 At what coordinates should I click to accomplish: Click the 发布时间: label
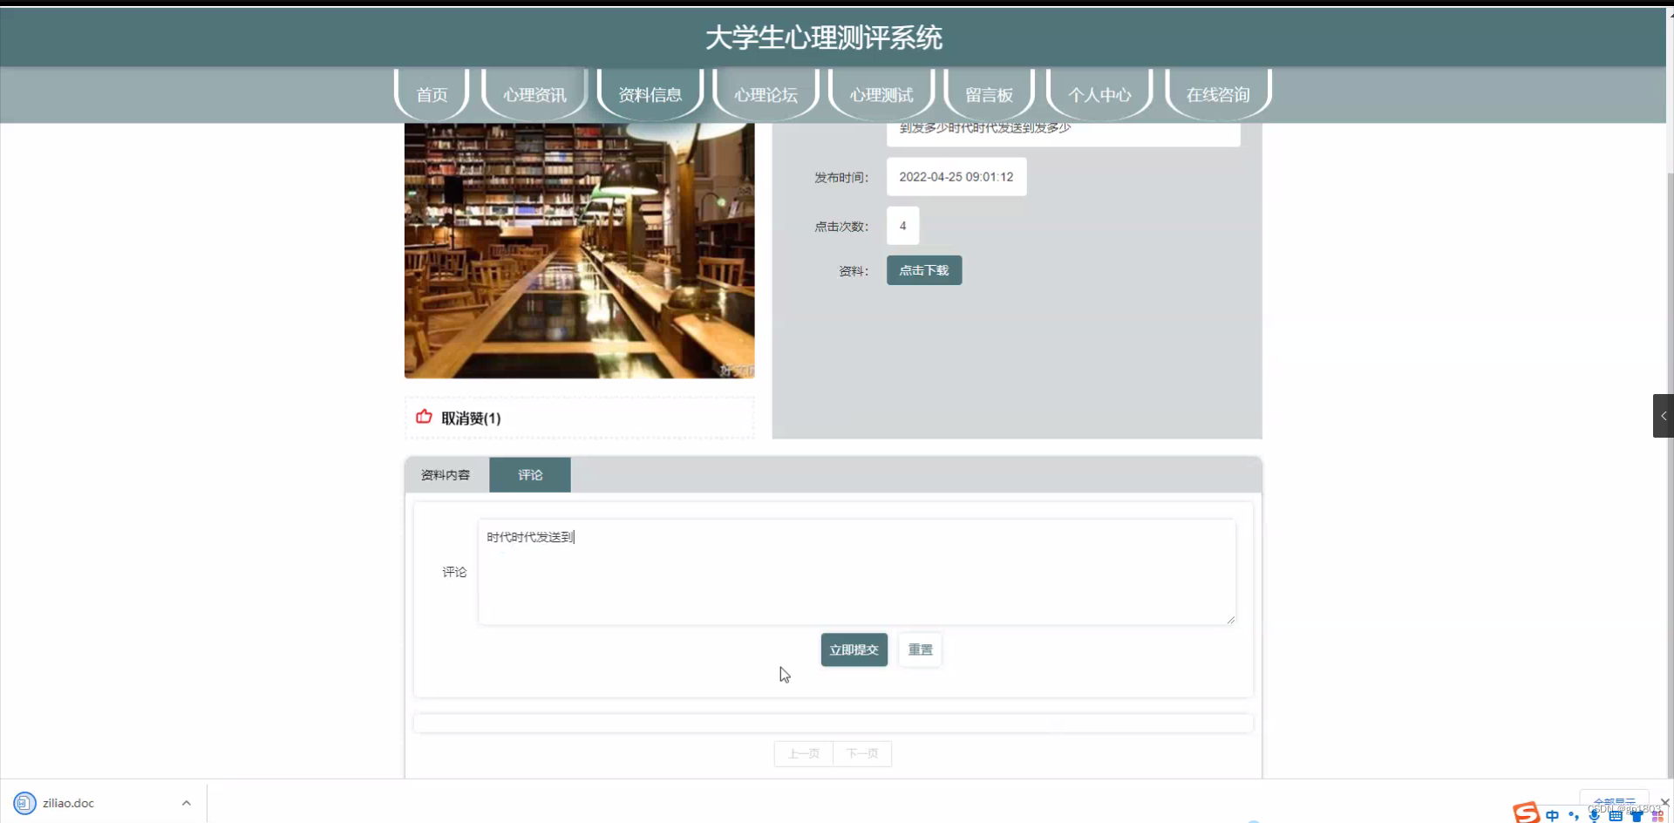[841, 177]
